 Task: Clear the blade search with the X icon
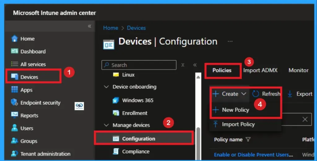coord(183,65)
